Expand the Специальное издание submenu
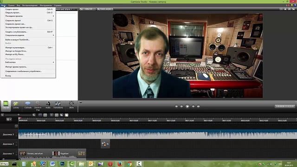 click(28, 35)
